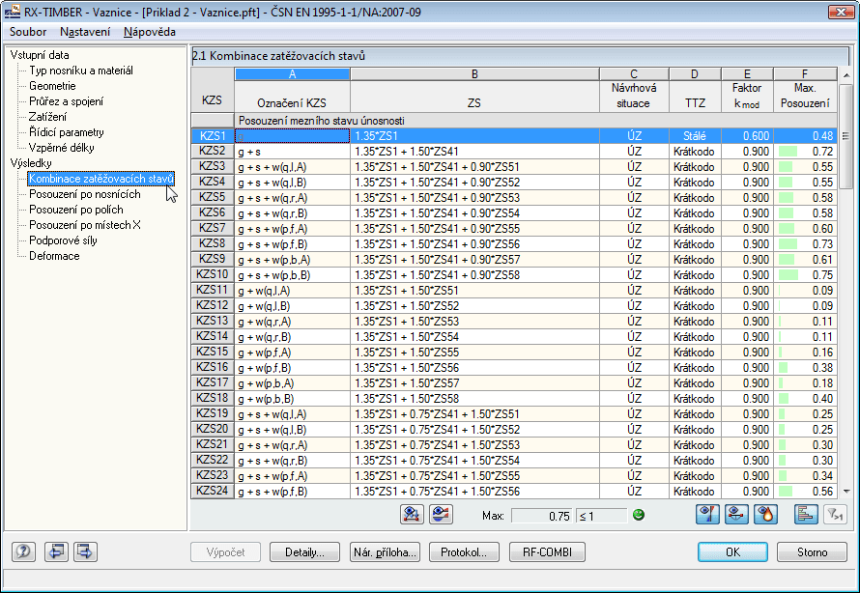Open the Soubor menu

[28, 32]
